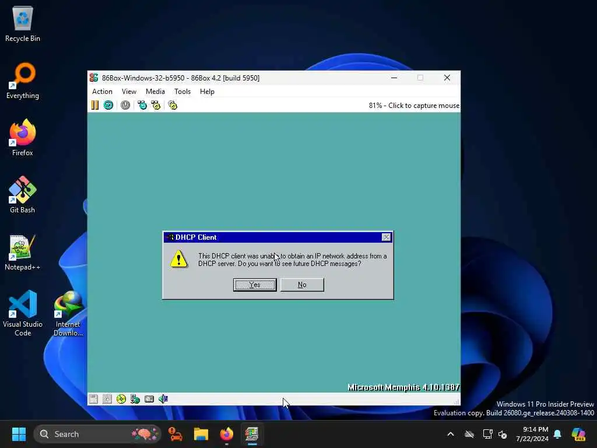Click No in the DHCP Client dialog
This screenshot has width=597, height=448.
[x=302, y=285]
